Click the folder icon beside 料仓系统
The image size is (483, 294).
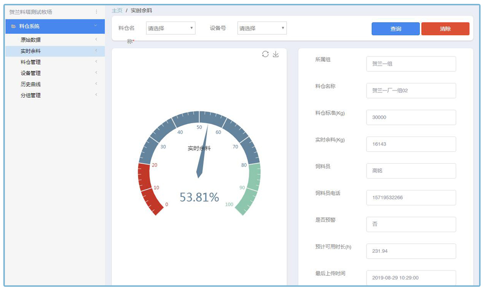(x=13, y=26)
